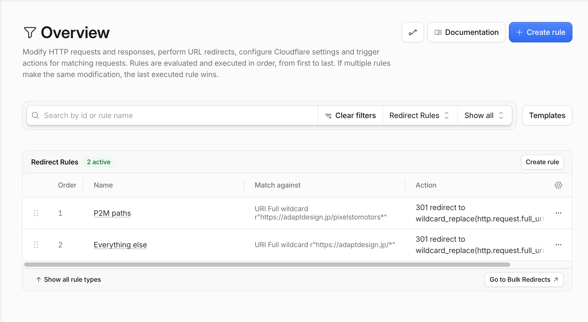Click Create rule in Redirect Rules panel

click(x=542, y=162)
